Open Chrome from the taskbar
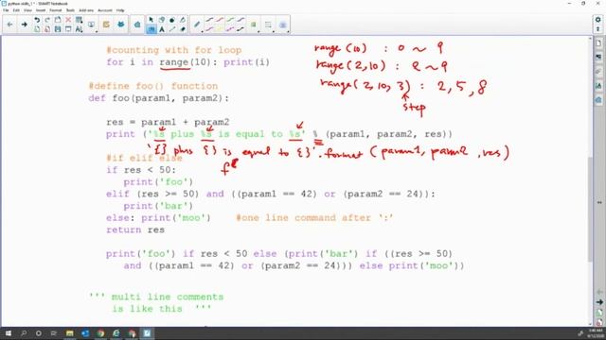Image resolution: width=606 pixels, height=340 pixels. coord(100,333)
